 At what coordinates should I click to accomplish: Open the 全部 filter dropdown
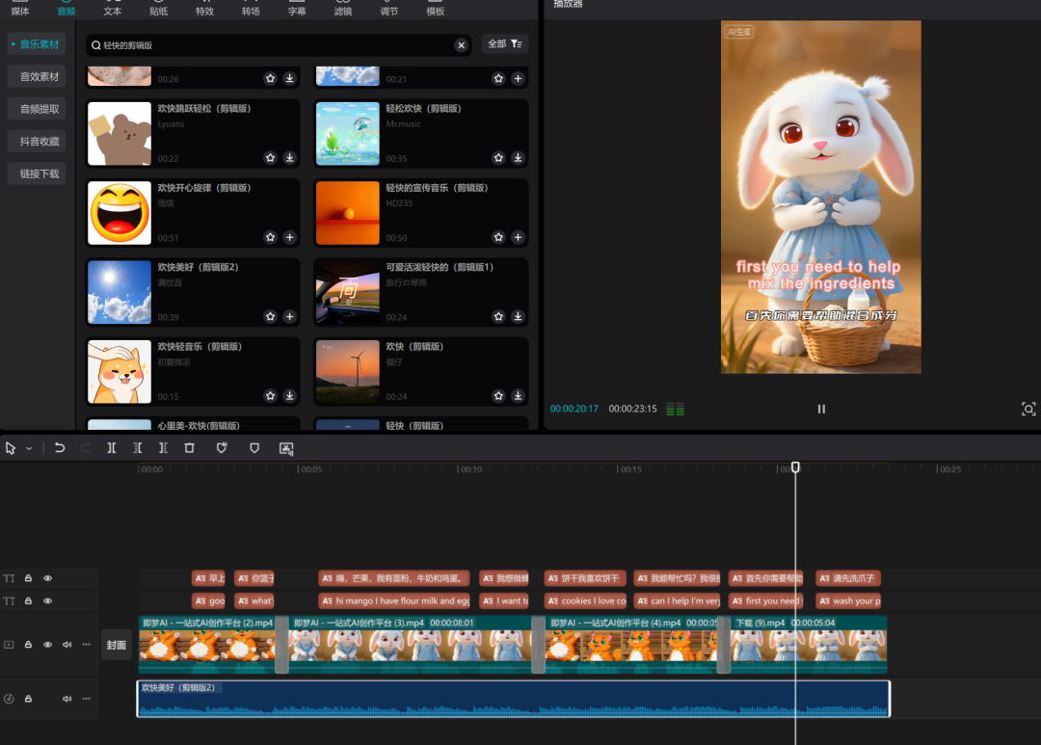click(504, 44)
